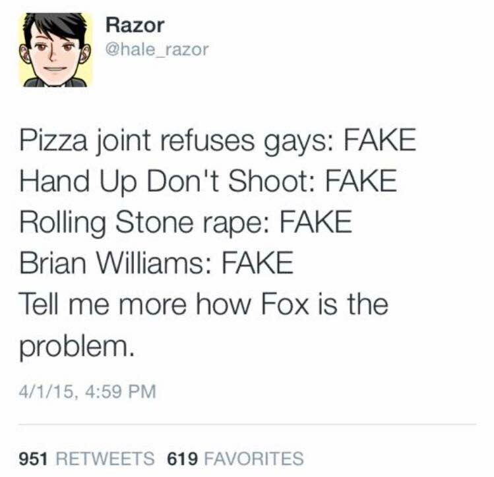
Task: Click FAKE after "Pizza joint refuses gays"
Action: click(380, 140)
